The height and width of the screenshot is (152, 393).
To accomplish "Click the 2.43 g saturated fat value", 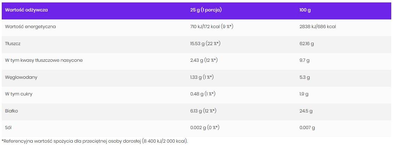I will [204, 60].
